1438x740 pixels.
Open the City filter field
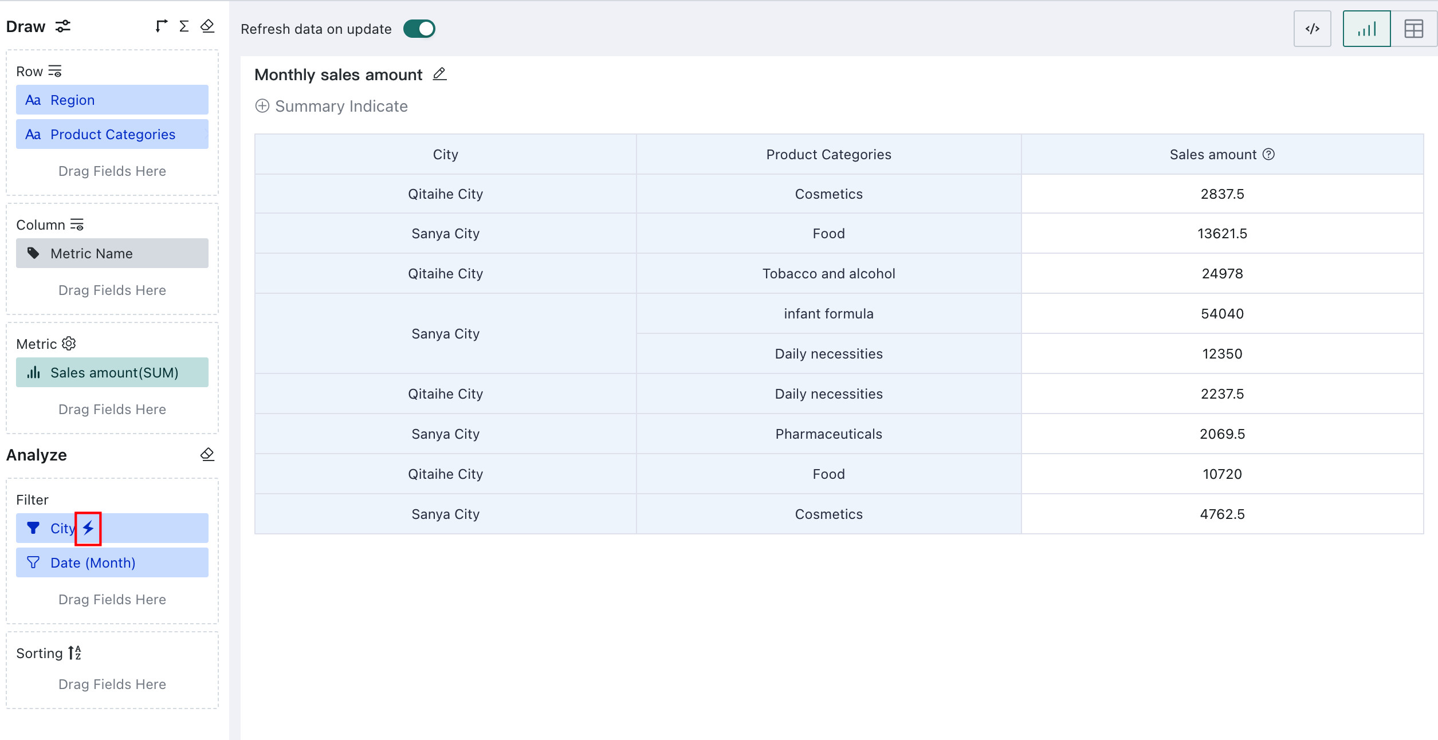[112, 528]
